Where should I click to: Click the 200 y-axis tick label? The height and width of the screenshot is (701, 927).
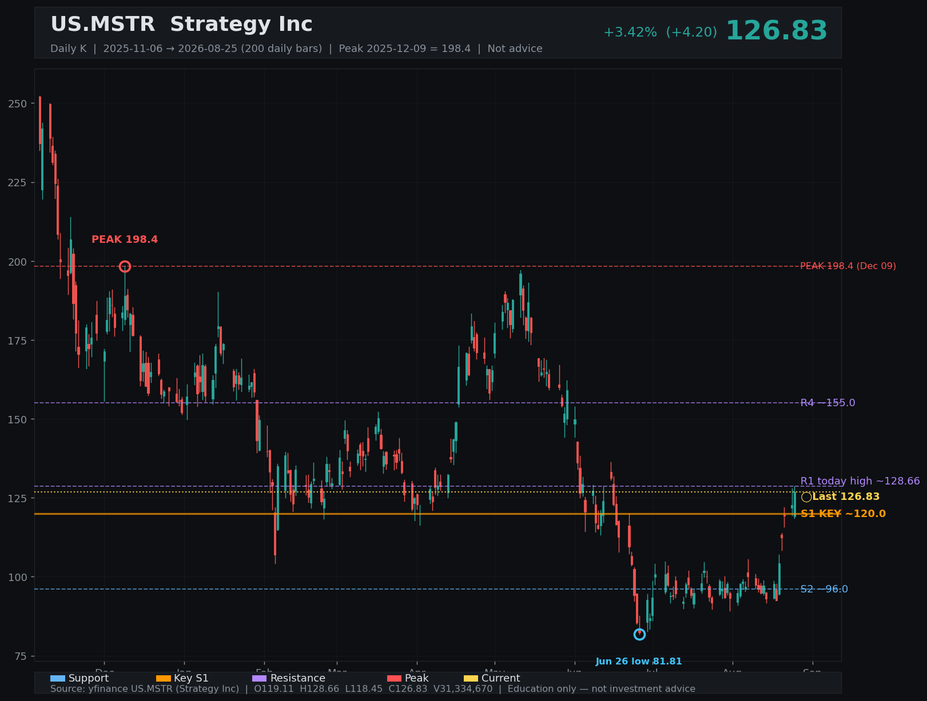pos(17,262)
